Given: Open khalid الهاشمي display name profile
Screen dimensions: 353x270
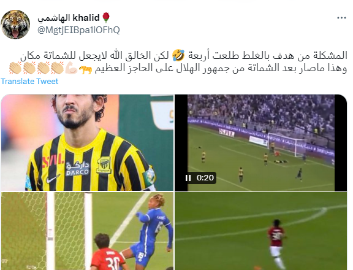Looking at the screenshot, I should coord(69,18).
